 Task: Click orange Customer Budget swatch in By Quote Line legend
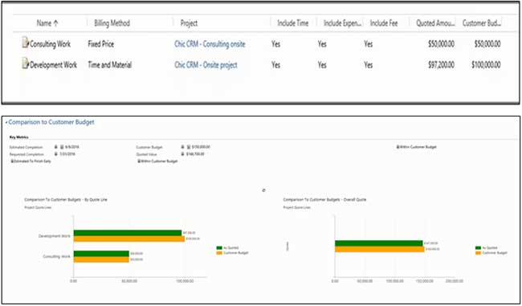click(x=219, y=253)
